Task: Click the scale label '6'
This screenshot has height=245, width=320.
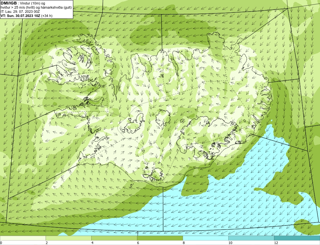Action: pyautogui.click(x=138, y=243)
